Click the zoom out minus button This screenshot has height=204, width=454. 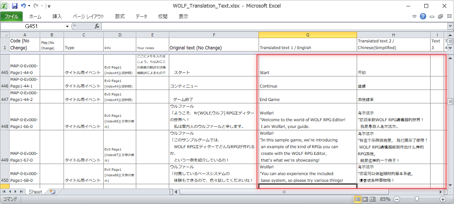(397, 199)
